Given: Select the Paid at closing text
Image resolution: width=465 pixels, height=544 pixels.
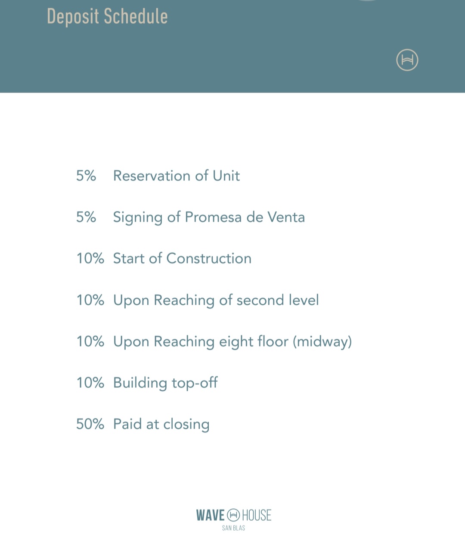Looking at the screenshot, I should [161, 424].
